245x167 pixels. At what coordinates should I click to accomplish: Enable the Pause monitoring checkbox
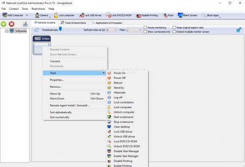145,28
